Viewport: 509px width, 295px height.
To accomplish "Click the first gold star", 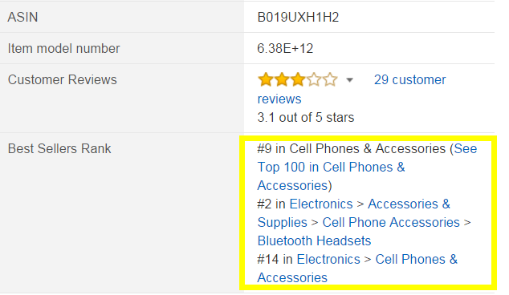I will tap(266, 79).
